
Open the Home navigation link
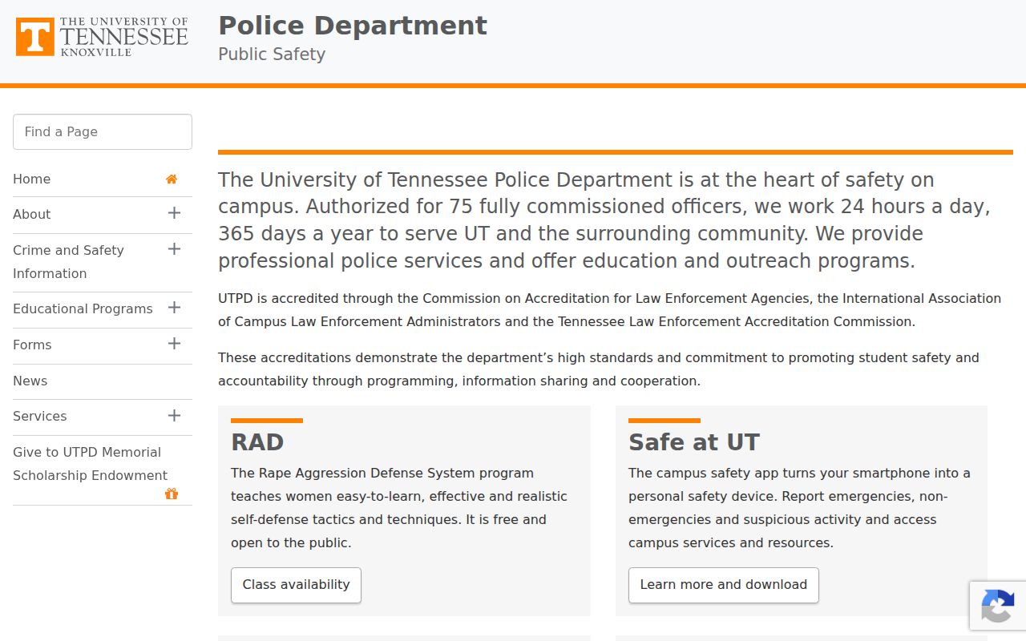click(31, 179)
